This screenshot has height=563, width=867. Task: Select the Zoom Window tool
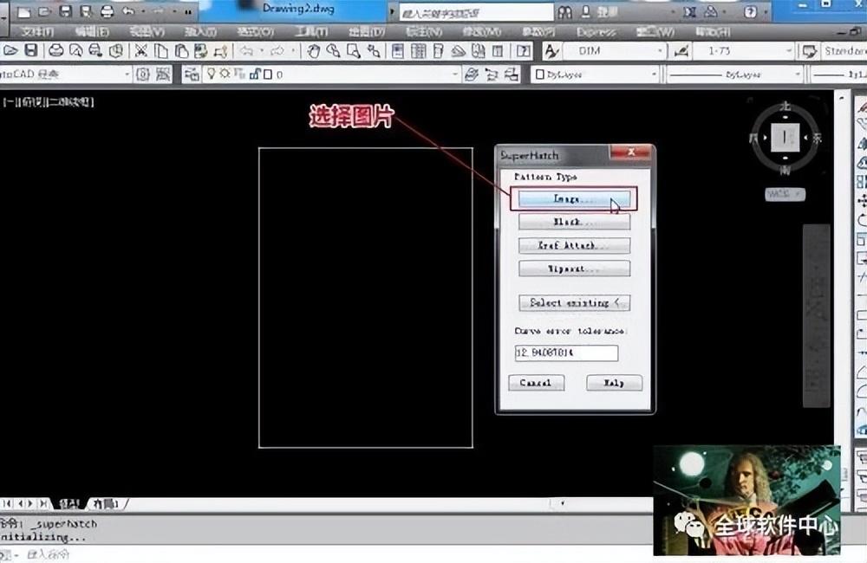354,51
